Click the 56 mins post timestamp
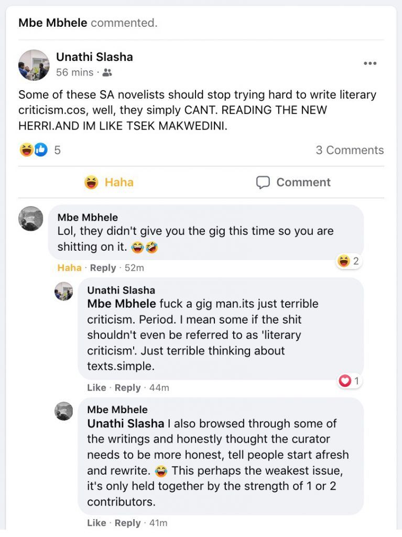The height and width of the screenshot is (537, 402). (74, 72)
